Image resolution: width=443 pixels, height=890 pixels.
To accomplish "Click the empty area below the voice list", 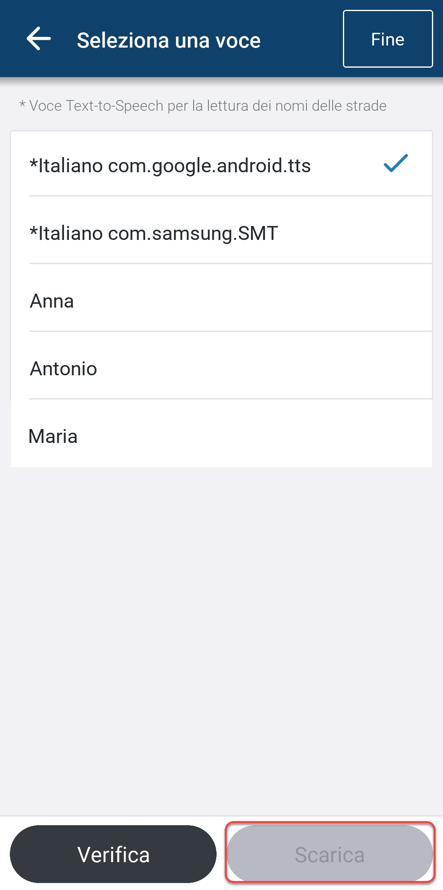I will pos(221,636).
